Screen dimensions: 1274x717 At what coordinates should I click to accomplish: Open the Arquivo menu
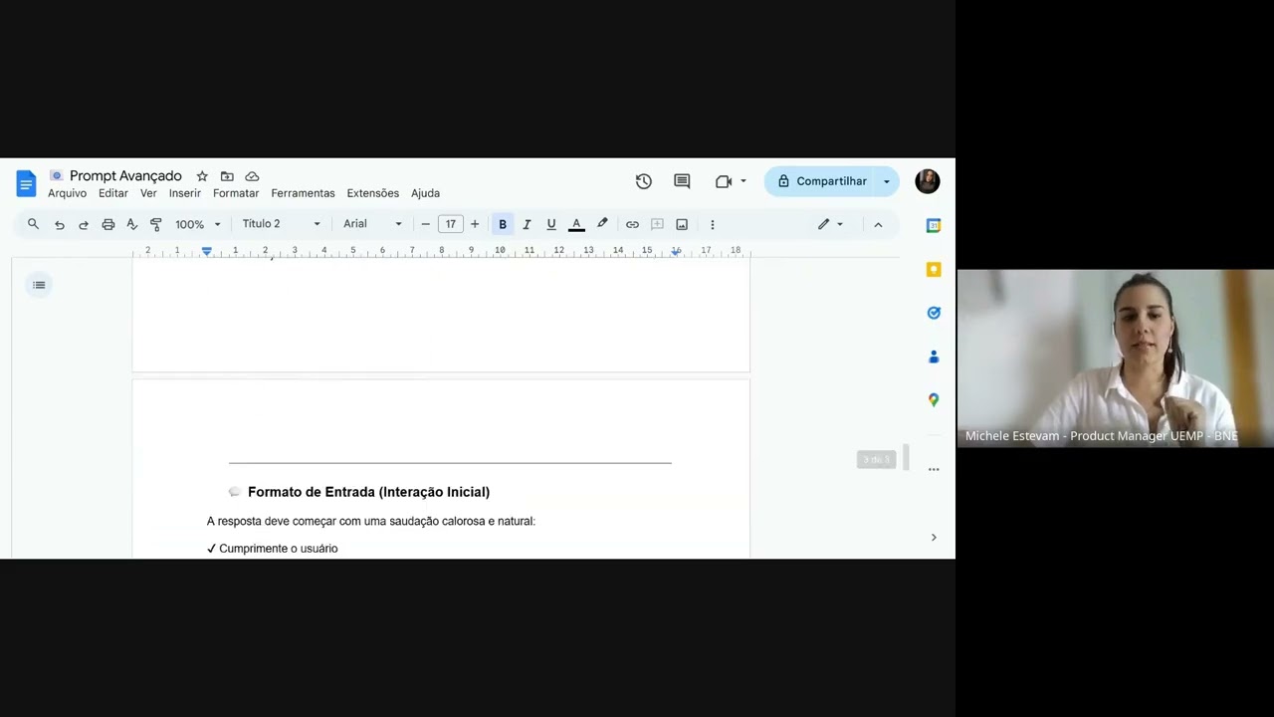pyautogui.click(x=67, y=193)
